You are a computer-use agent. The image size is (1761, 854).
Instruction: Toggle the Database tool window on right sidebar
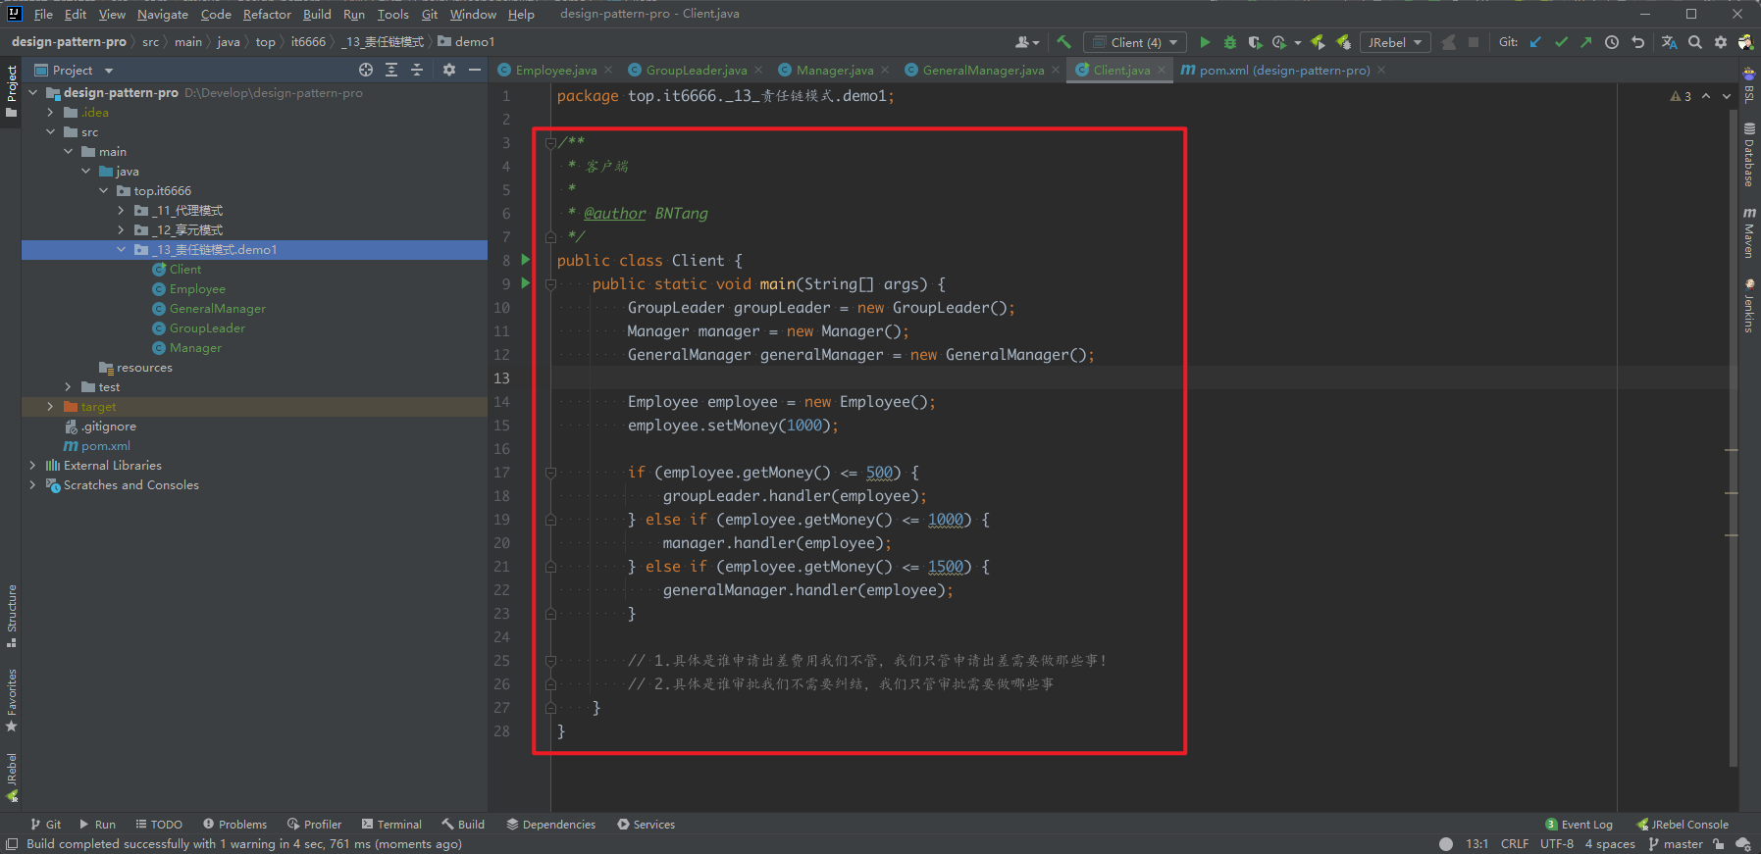pos(1748,155)
